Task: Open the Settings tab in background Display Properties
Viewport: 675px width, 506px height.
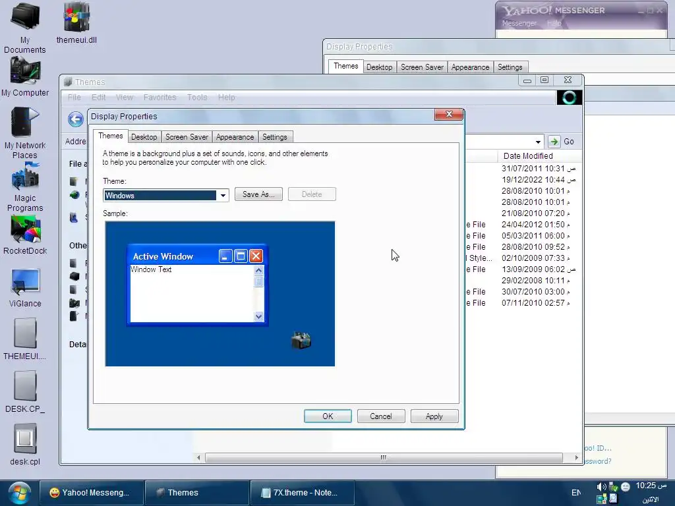Action: pyautogui.click(x=510, y=67)
